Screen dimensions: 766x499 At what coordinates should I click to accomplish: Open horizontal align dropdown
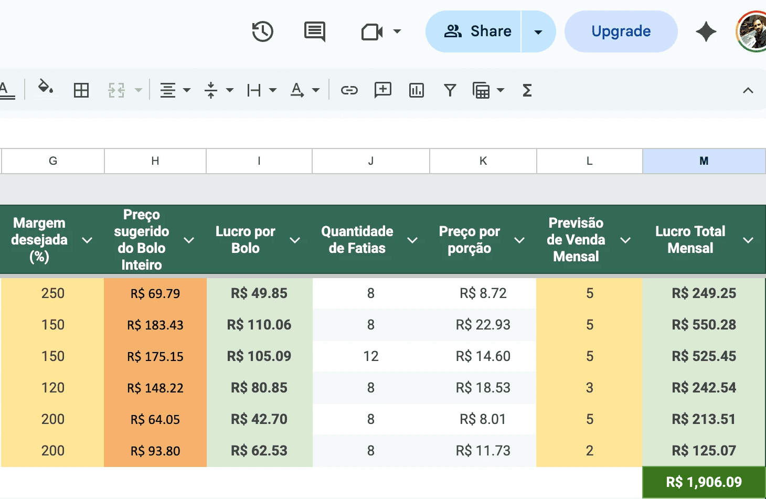click(186, 90)
